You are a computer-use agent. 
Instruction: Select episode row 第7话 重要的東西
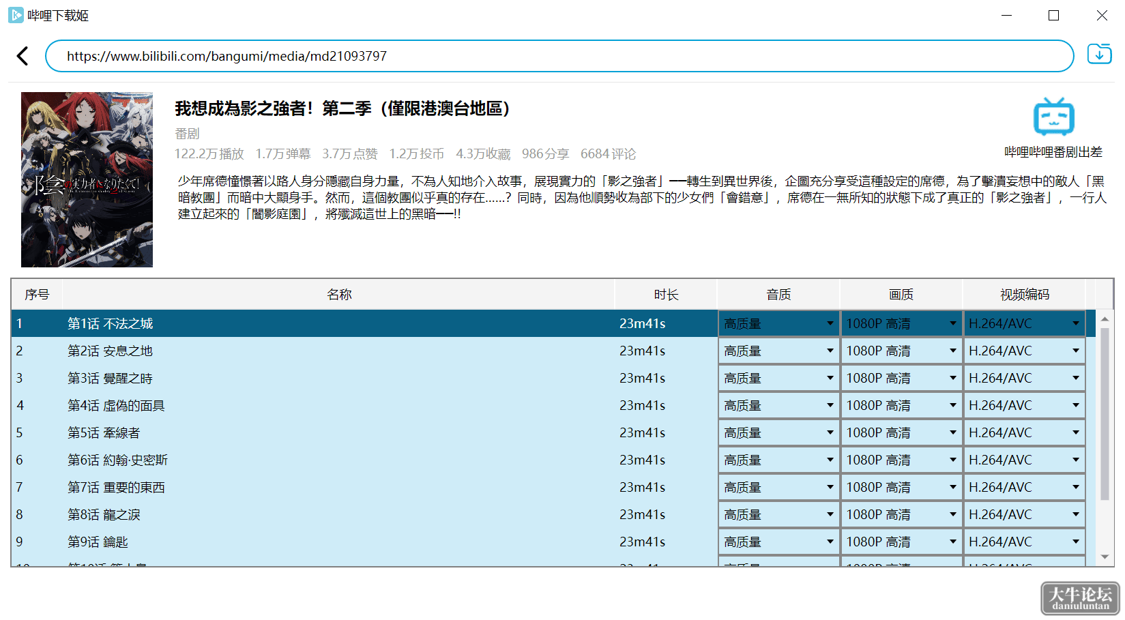[x=553, y=487]
